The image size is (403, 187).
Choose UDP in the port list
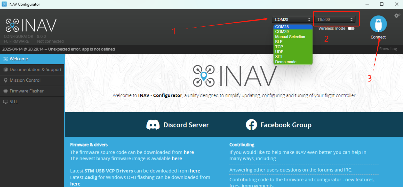coord(293,52)
